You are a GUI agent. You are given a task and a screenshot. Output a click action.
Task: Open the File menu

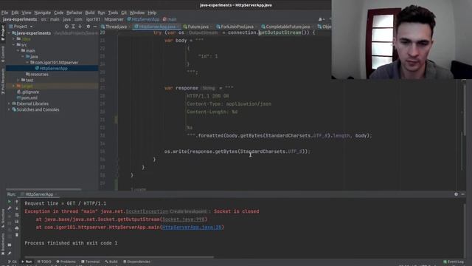pyautogui.click(x=5, y=13)
